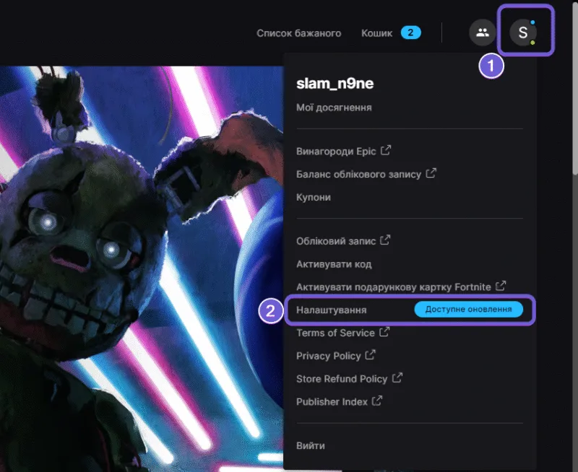The height and width of the screenshot is (472, 578).
Task: Open Terms of Service
Action: pos(335,333)
